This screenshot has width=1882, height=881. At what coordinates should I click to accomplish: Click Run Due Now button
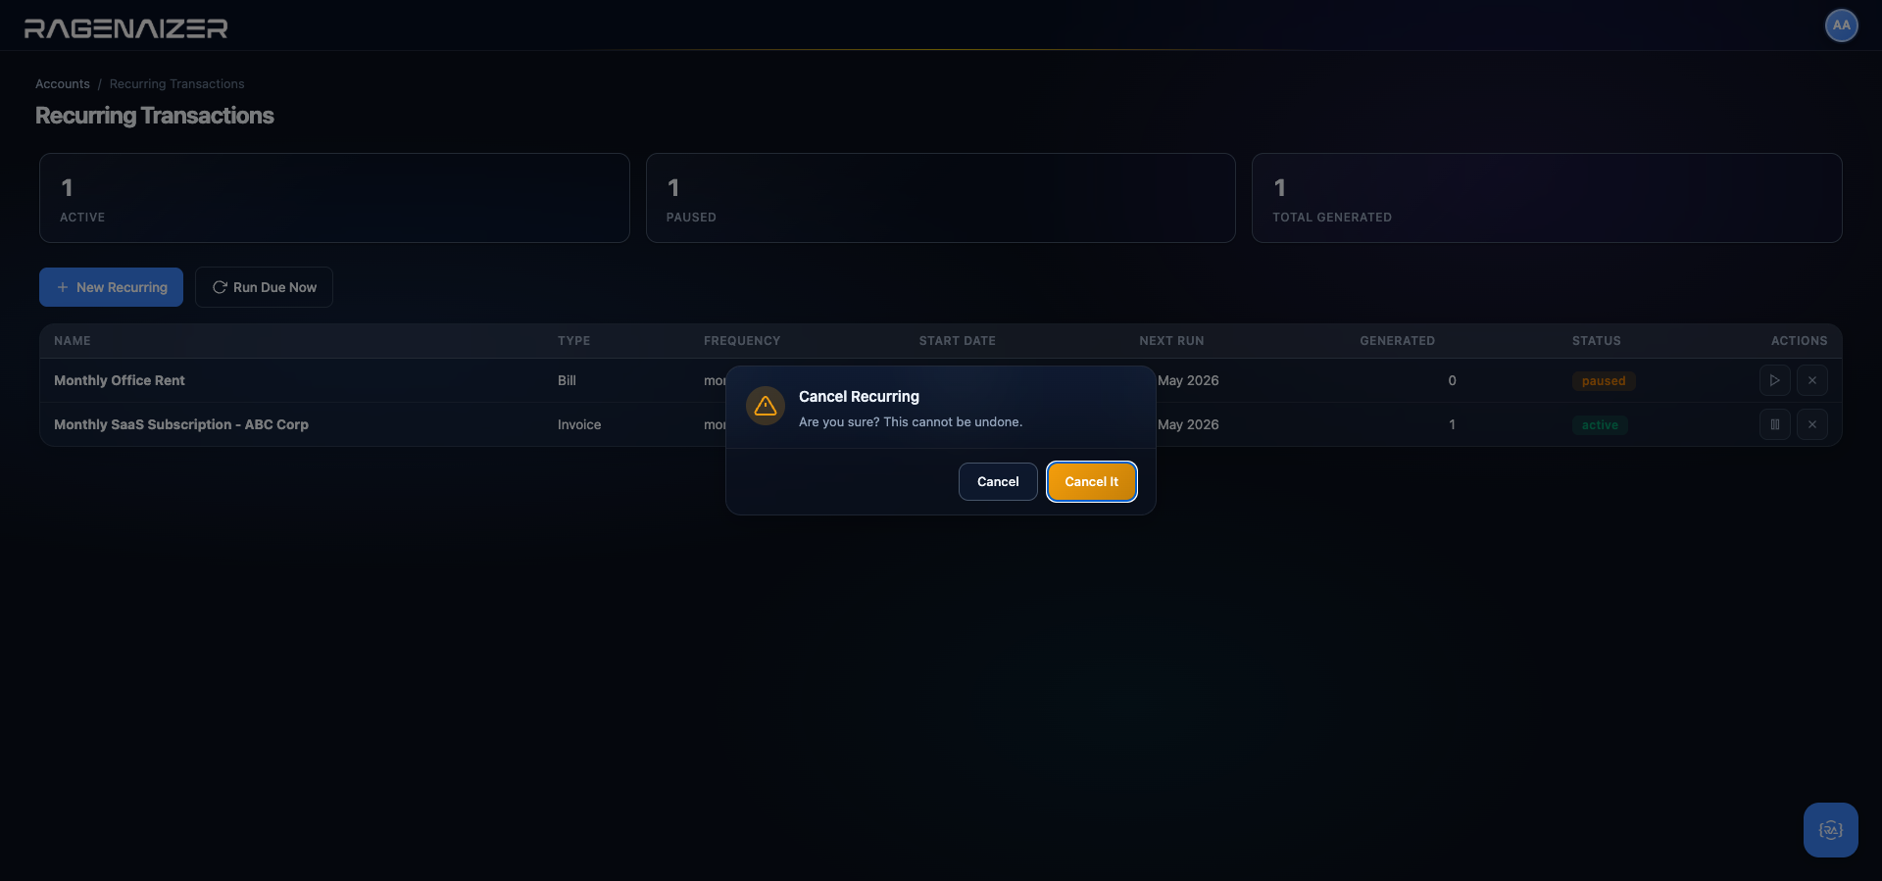pos(264,287)
